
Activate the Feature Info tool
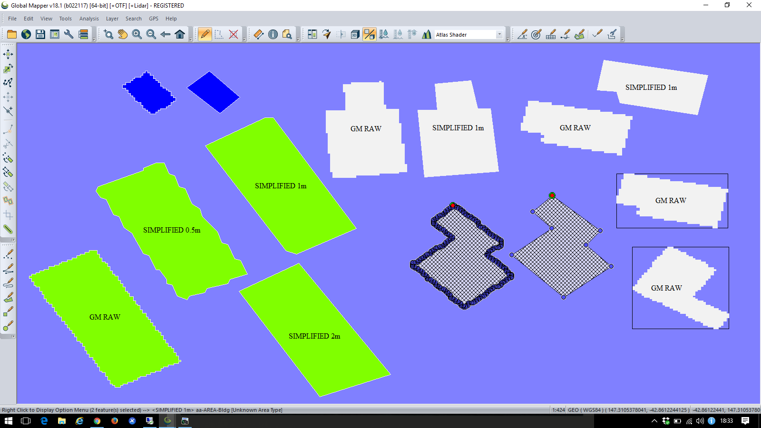point(273,34)
